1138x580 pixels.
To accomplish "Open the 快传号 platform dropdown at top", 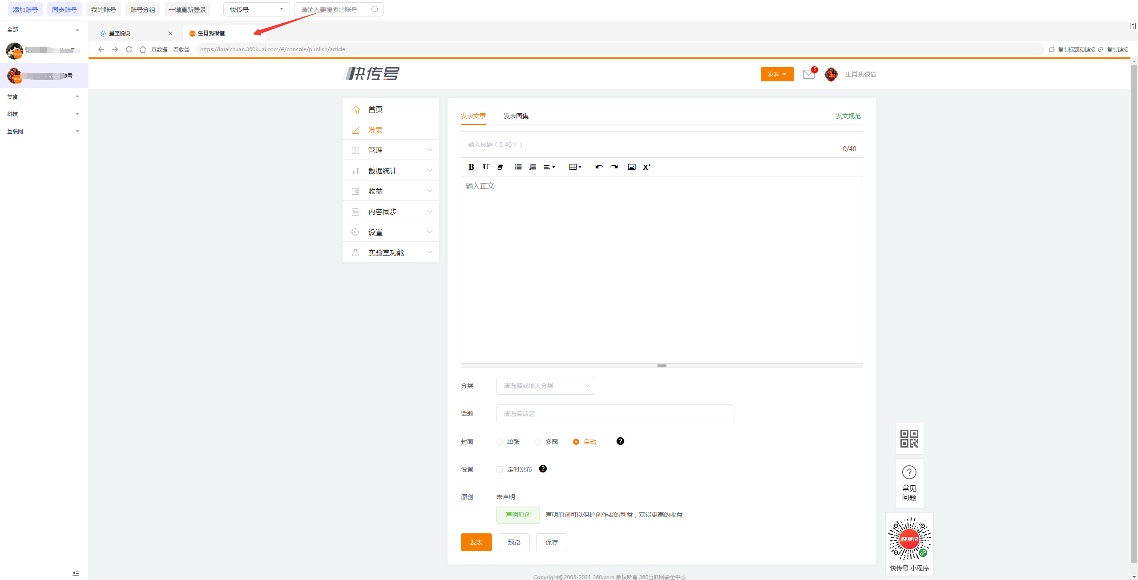I will 256,9.
